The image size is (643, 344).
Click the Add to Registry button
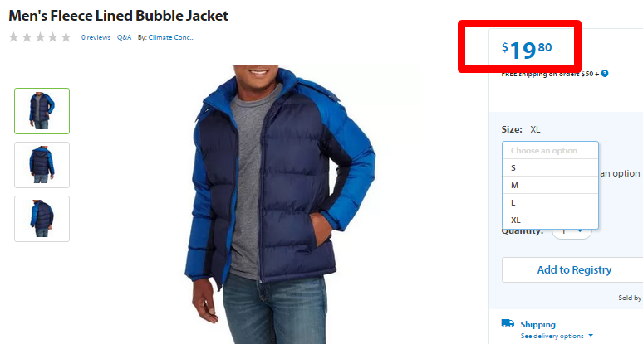click(x=574, y=269)
